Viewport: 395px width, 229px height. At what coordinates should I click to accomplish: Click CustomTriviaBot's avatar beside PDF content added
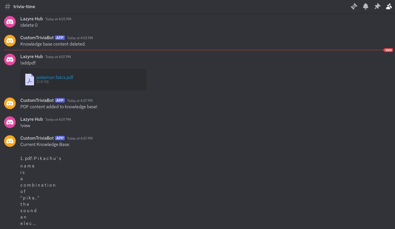click(10, 103)
